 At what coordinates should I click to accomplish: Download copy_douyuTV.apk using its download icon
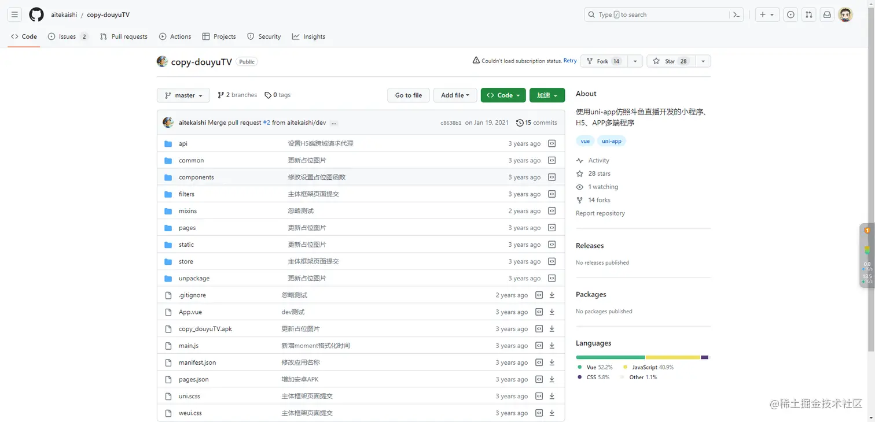[552, 328]
